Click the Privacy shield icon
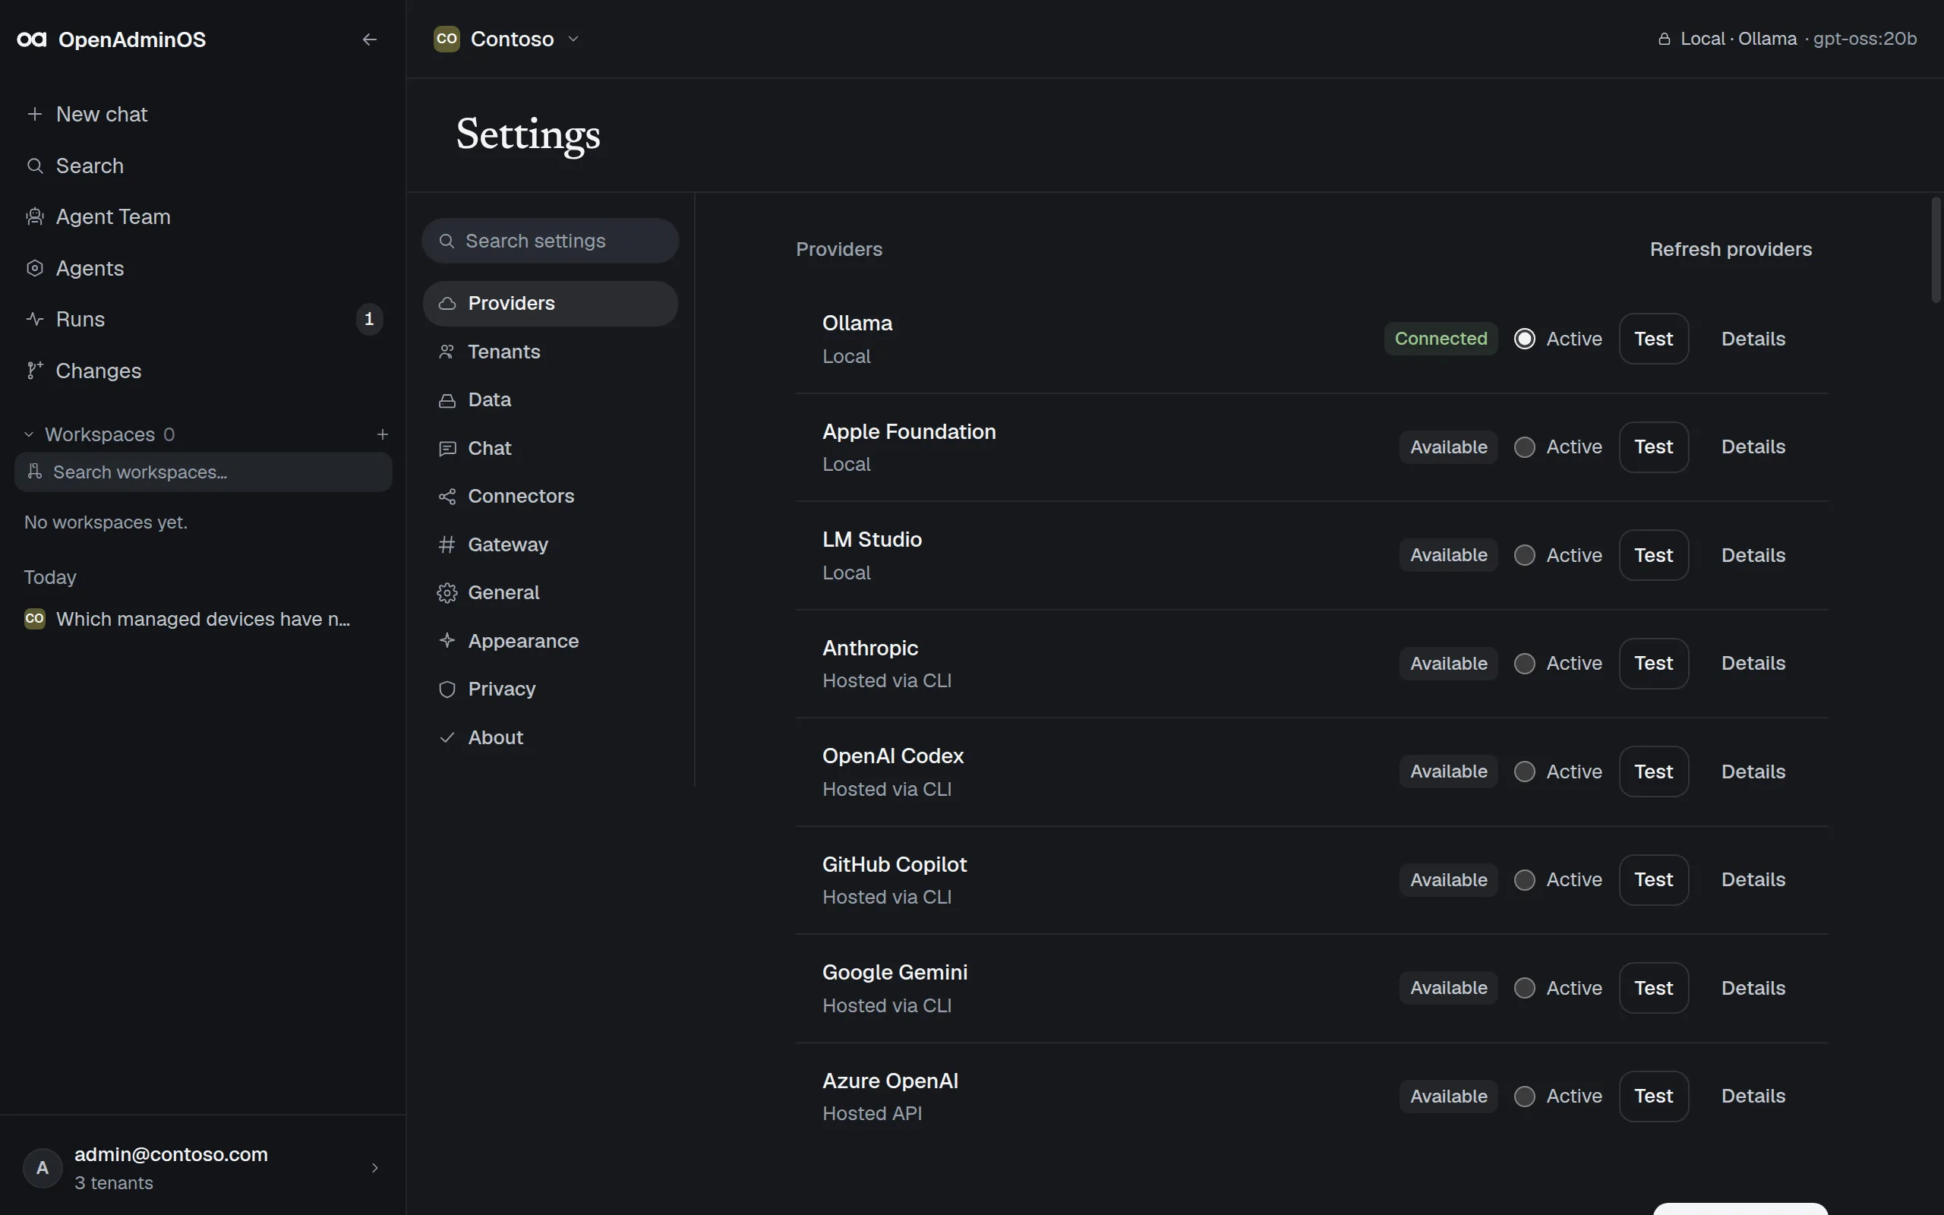 tap(447, 690)
